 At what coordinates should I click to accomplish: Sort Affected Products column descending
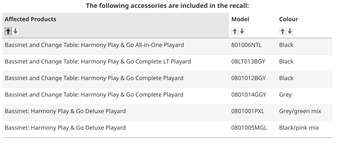(15, 31)
